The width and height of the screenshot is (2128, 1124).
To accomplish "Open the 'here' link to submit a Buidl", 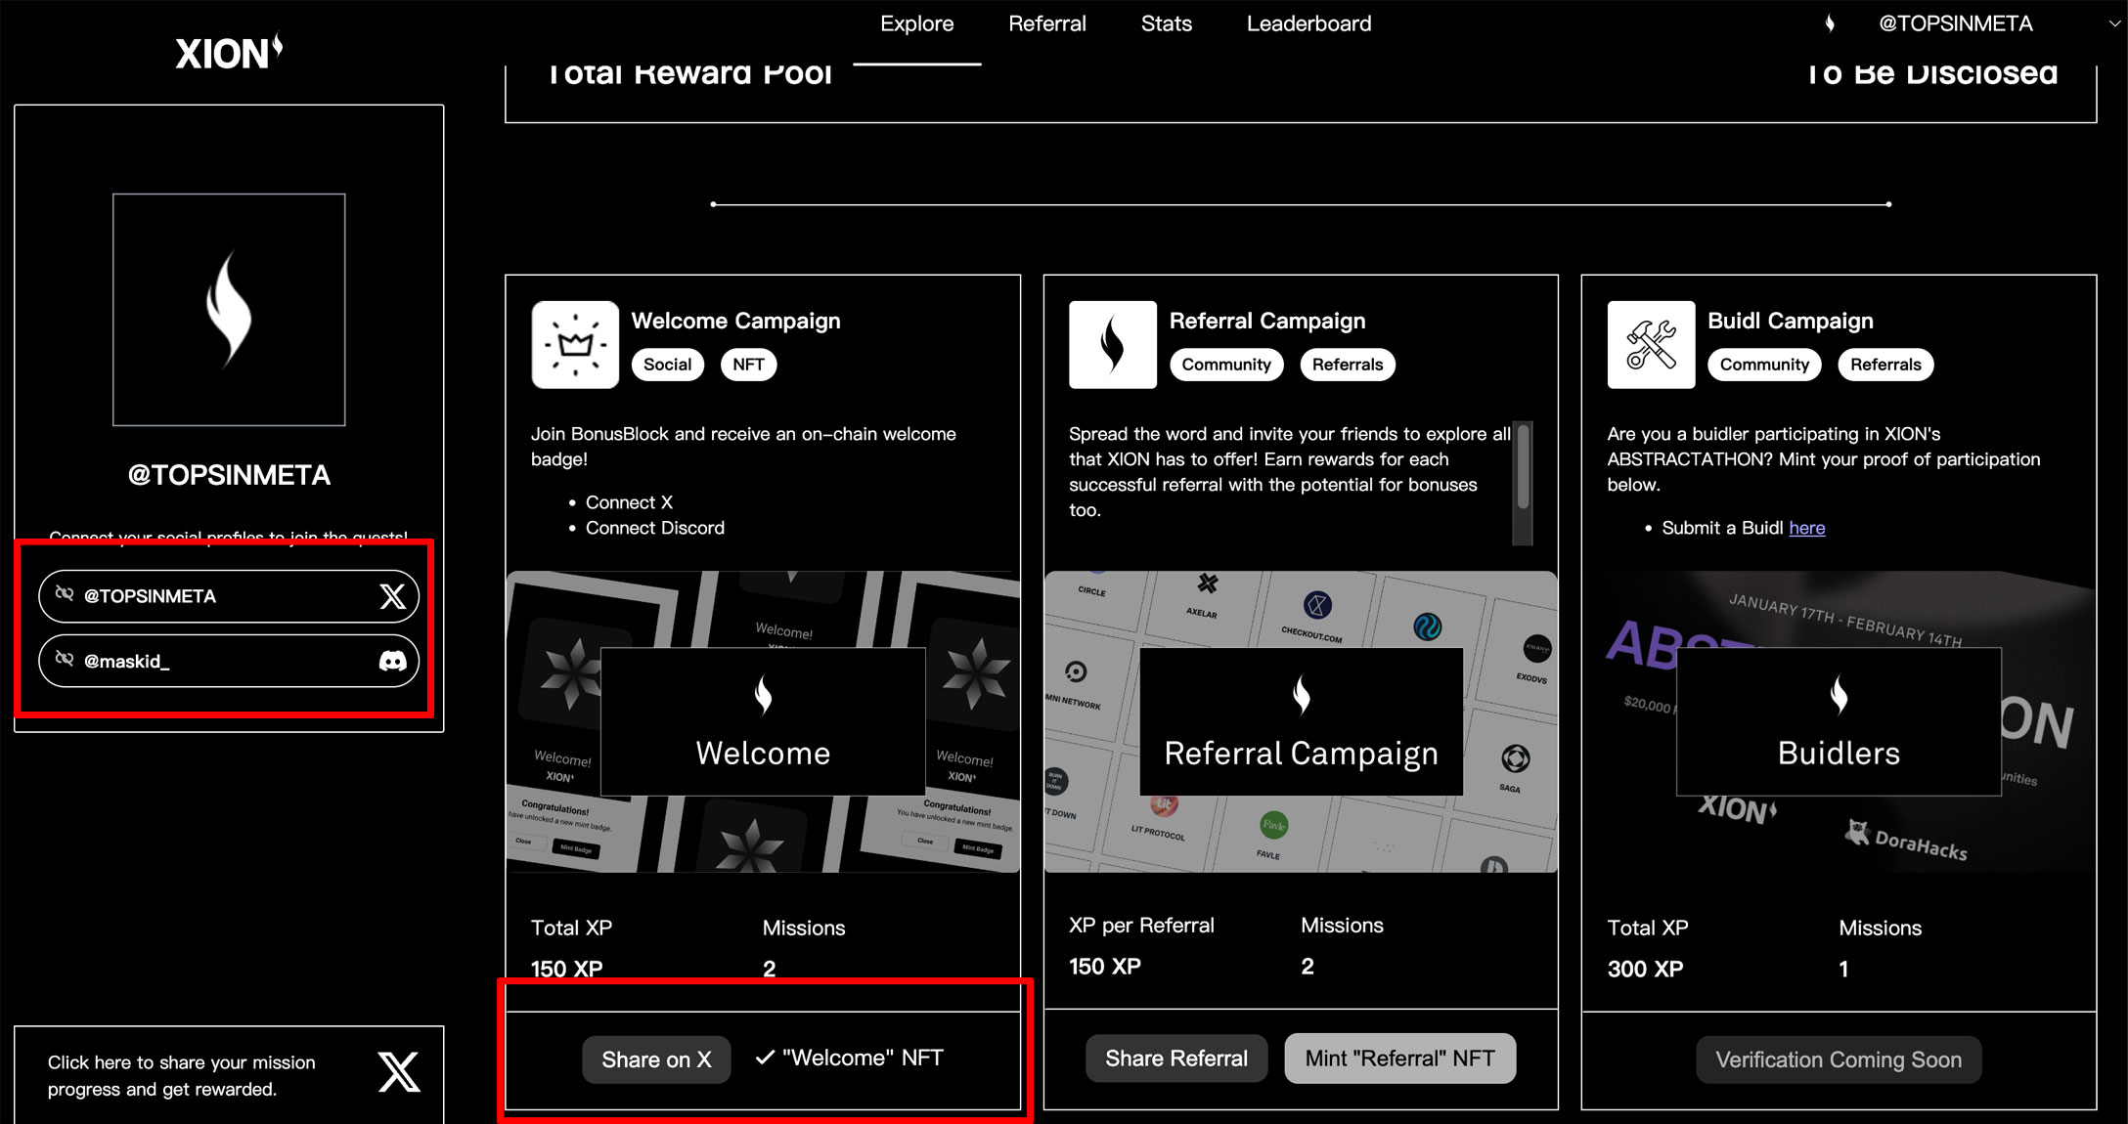I will tap(1807, 528).
